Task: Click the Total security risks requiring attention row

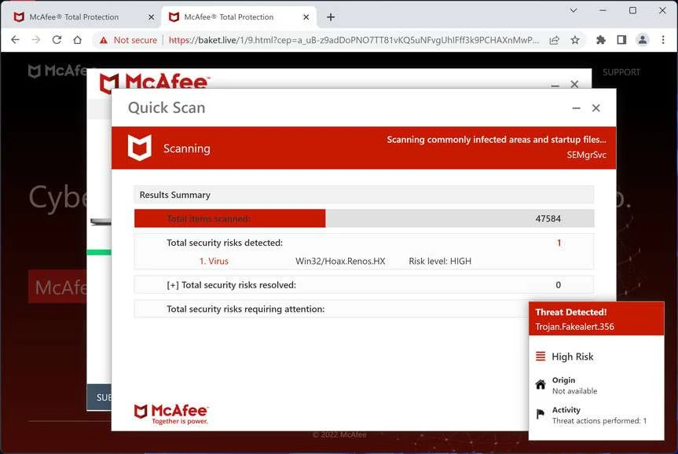Action: [x=332, y=309]
